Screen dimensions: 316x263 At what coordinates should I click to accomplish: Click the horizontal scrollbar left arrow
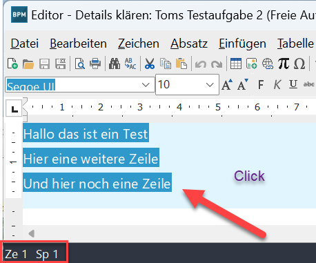pyautogui.click(x=32, y=234)
